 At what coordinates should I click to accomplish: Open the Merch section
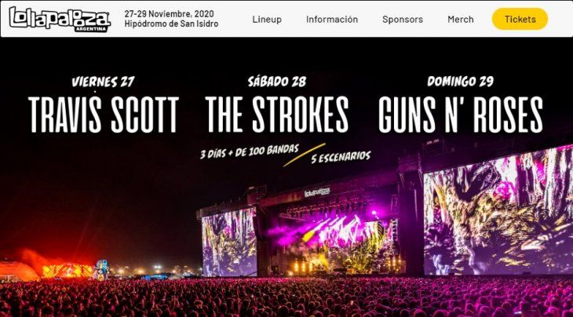[461, 20]
